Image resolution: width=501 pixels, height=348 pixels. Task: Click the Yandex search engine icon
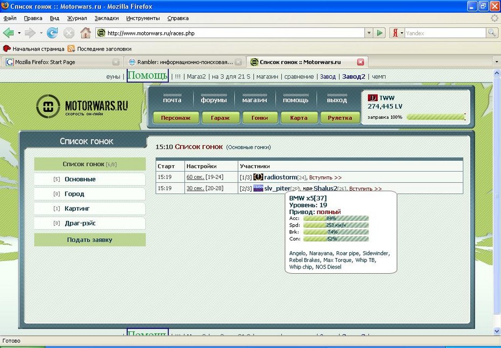point(395,33)
